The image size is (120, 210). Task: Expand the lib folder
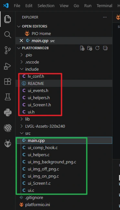click(64, 119)
